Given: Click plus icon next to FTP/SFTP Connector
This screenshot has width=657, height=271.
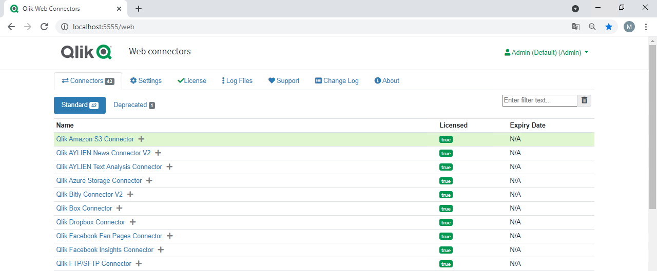Looking at the screenshot, I should coord(139,264).
